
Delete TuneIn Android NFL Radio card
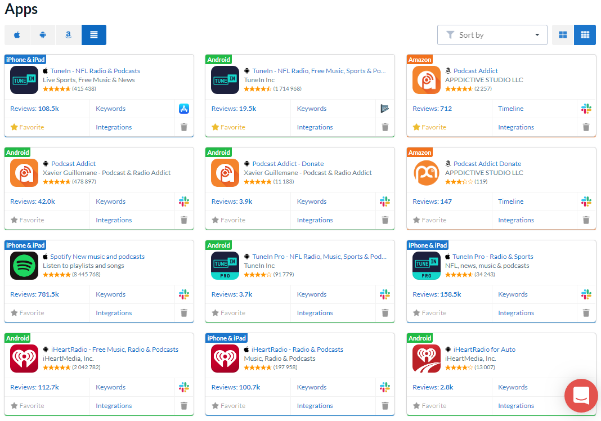click(385, 127)
